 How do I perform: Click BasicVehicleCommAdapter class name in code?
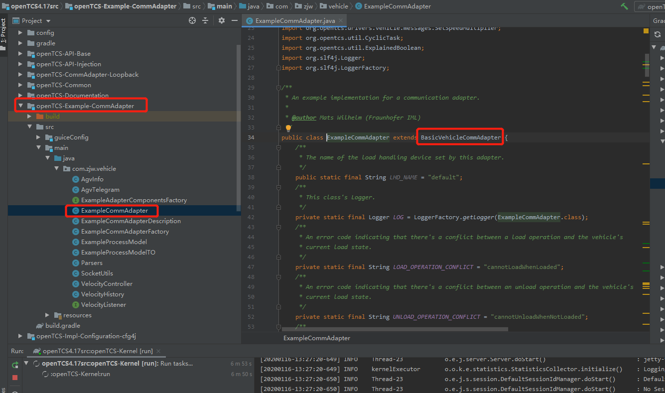click(x=461, y=137)
